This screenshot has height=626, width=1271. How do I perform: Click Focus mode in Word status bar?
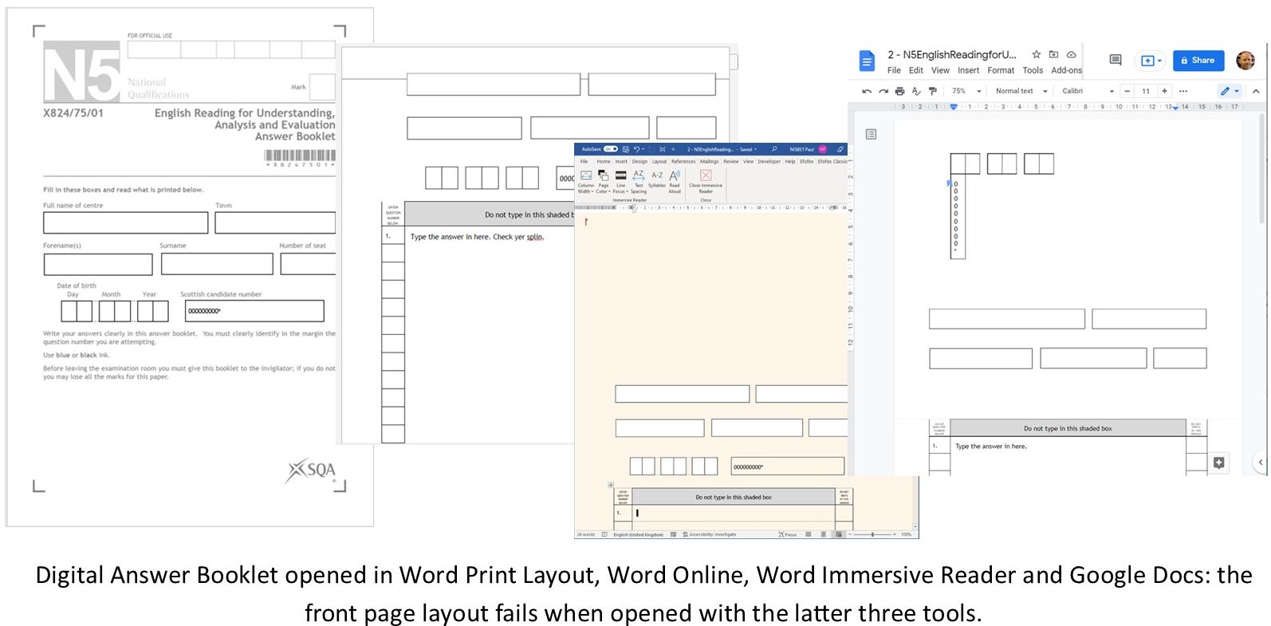point(788,534)
